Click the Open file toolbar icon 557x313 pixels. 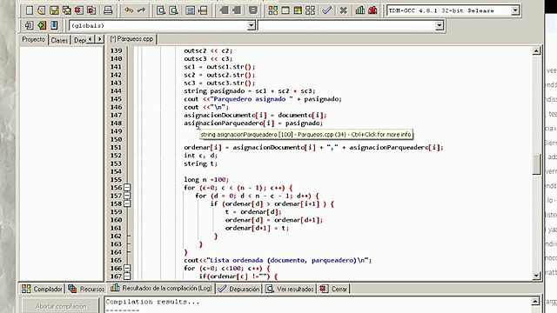tap(42, 10)
